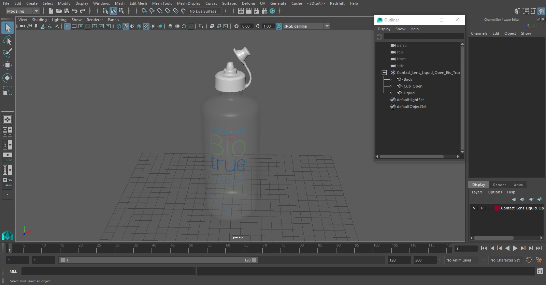
Task: Select Body mesh in Outliner
Action: coord(408,79)
